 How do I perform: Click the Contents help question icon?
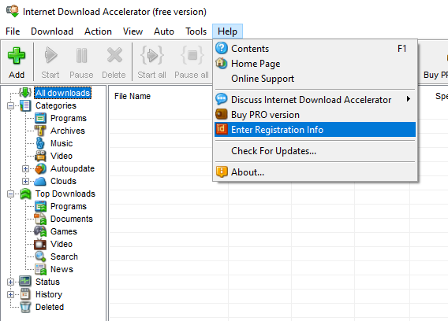tap(222, 48)
